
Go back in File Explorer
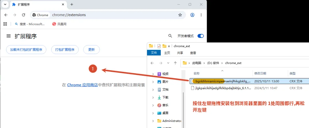[x=152, y=63]
